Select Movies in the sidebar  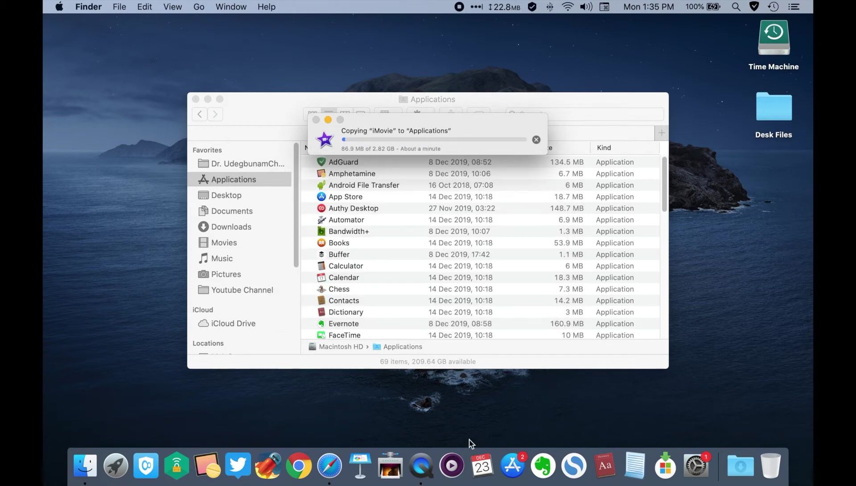coord(239,243)
